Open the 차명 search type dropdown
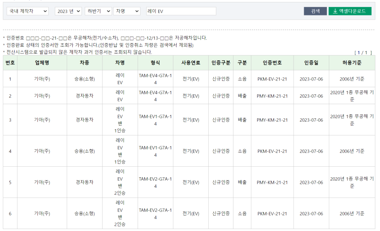380x231 pixels. 127,11
